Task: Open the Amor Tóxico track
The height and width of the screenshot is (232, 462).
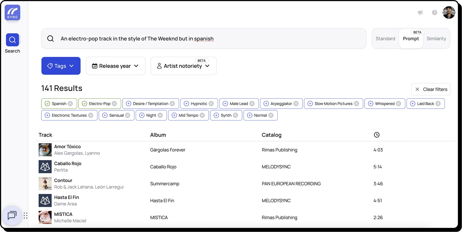Action: [67, 147]
